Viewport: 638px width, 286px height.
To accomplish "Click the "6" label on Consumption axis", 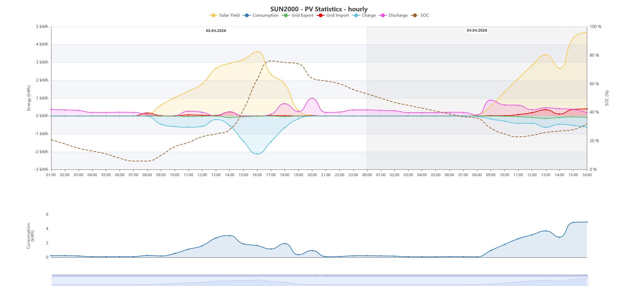I will point(47,214).
